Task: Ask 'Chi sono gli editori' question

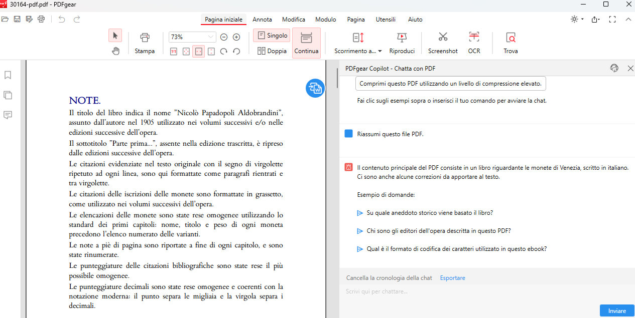Action: tap(439, 231)
